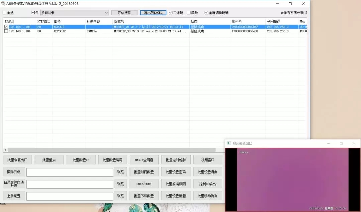Click the horizontal scrollbar left arrow

point(6,150)
